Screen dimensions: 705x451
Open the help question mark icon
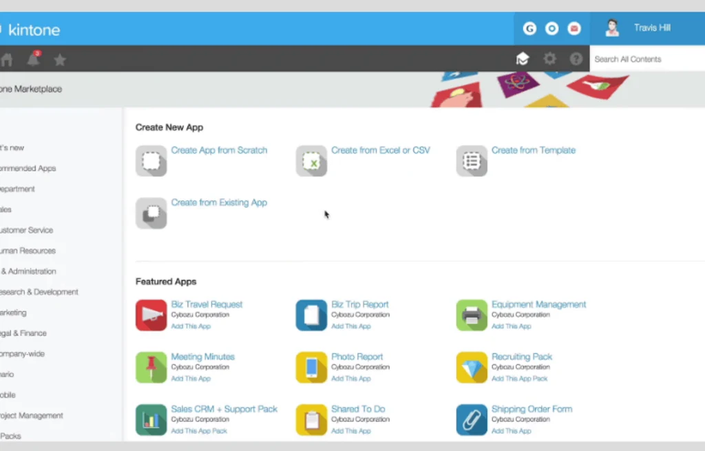576,59
